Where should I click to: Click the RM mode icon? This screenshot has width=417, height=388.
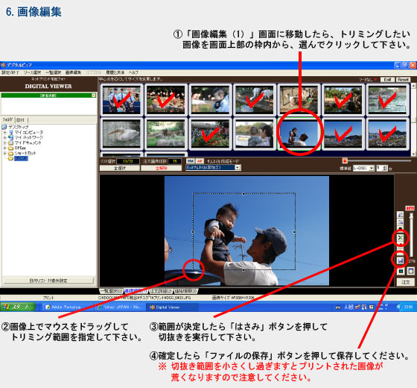[x=191, y=161]
